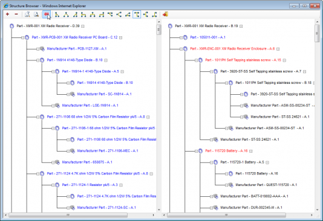Select the highlighted T-shaped tree layout icon
This screenshot has width=323, height=221.
(137, 14)
